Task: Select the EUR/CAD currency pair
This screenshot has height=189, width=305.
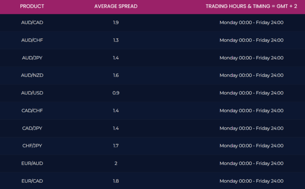Action: pos(32,181)
